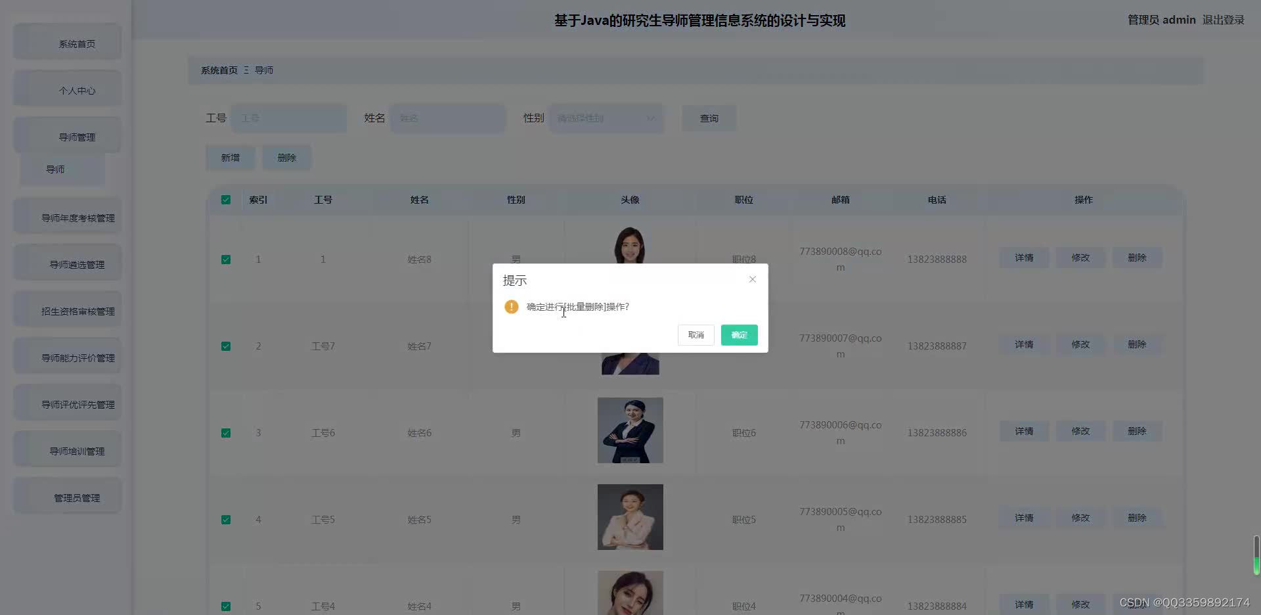Uncheck the row checkbox for 姓名4
The width and height of the screenshot is (1261, 615).
point(226,606)
